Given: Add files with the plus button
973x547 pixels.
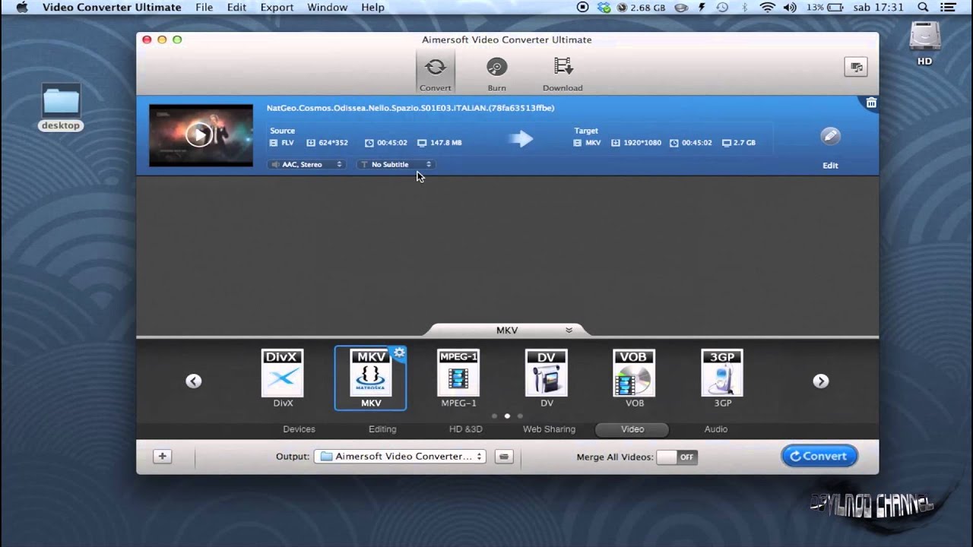Looking at the screenshot, I should pos(162,457).
